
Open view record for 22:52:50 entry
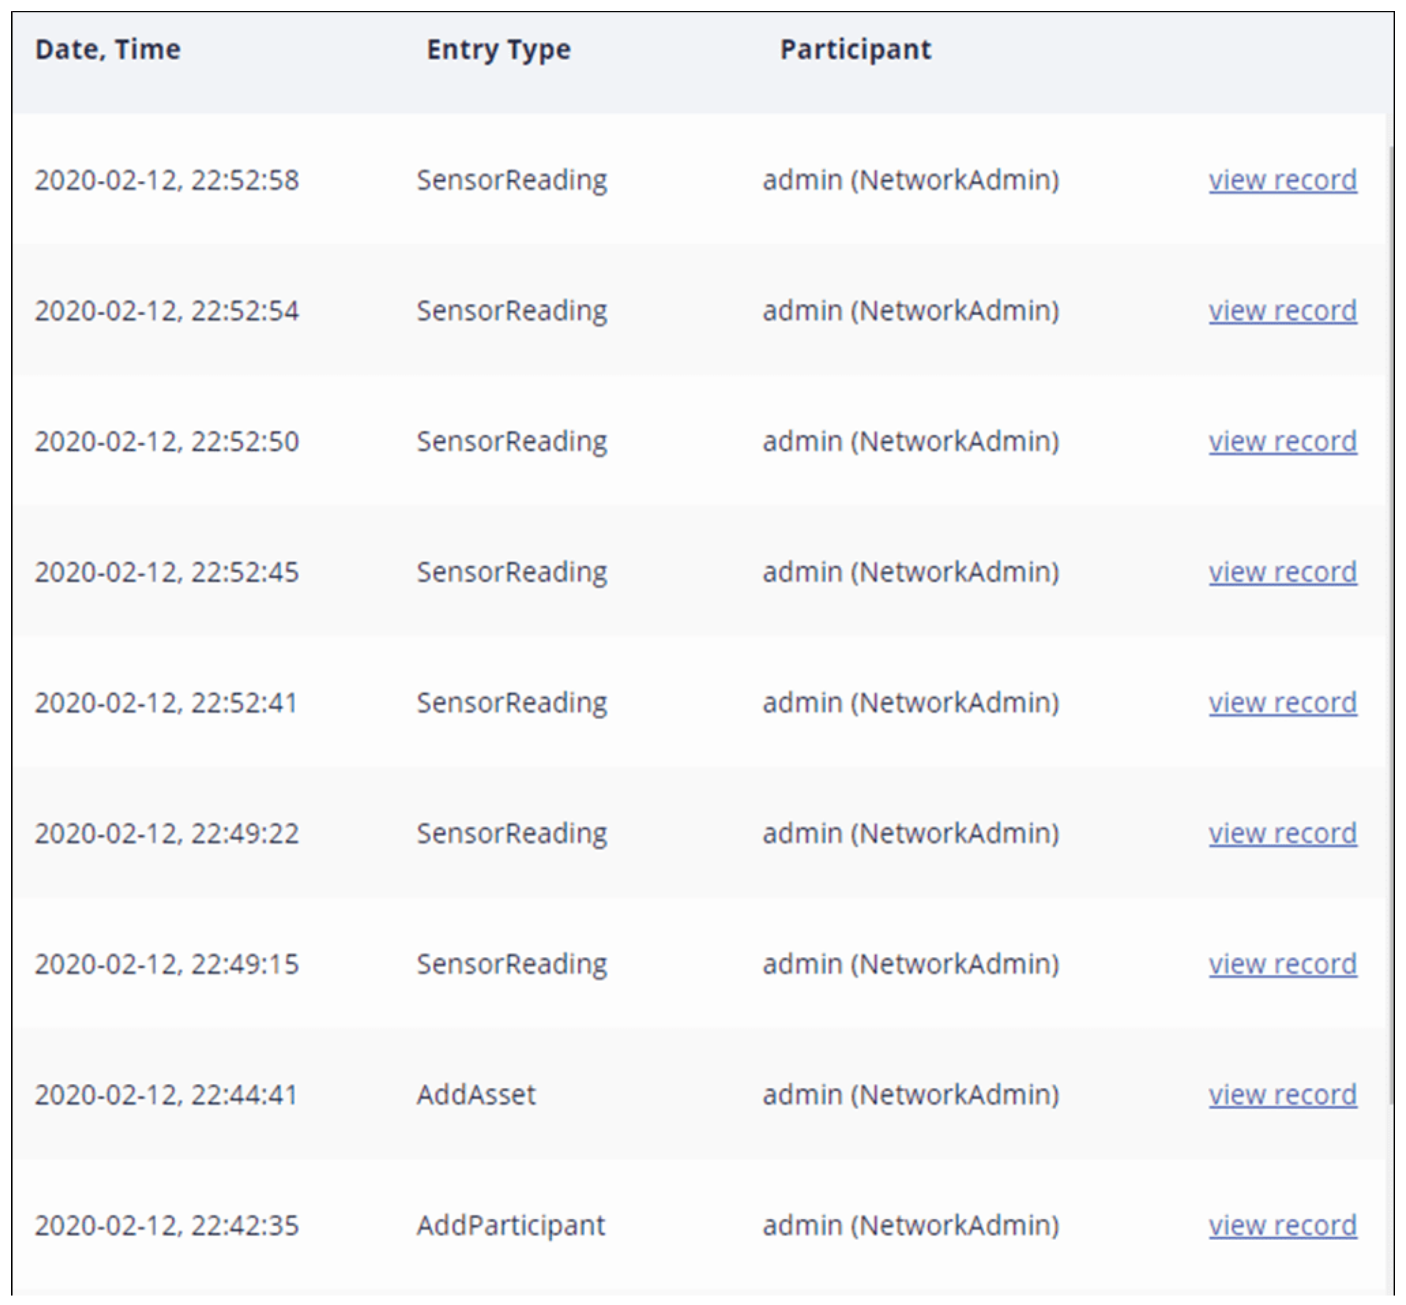coord(1282,441)
